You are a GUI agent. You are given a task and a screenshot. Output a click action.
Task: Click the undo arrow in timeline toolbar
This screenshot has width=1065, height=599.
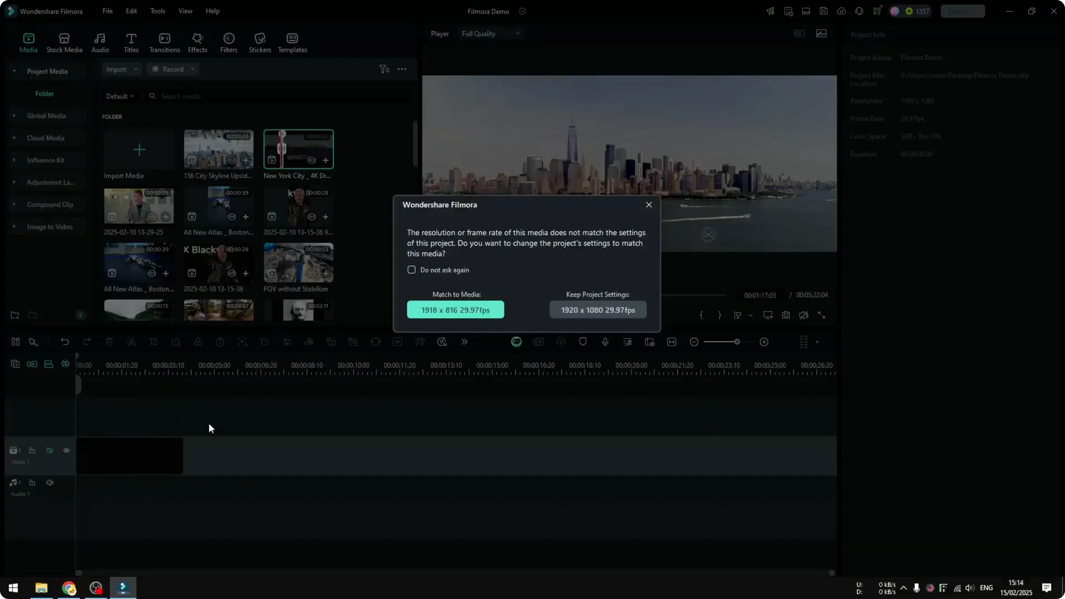pyautogui.click(x=65, y=342)
